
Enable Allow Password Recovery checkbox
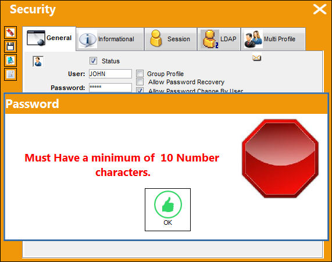coord(140,82)
